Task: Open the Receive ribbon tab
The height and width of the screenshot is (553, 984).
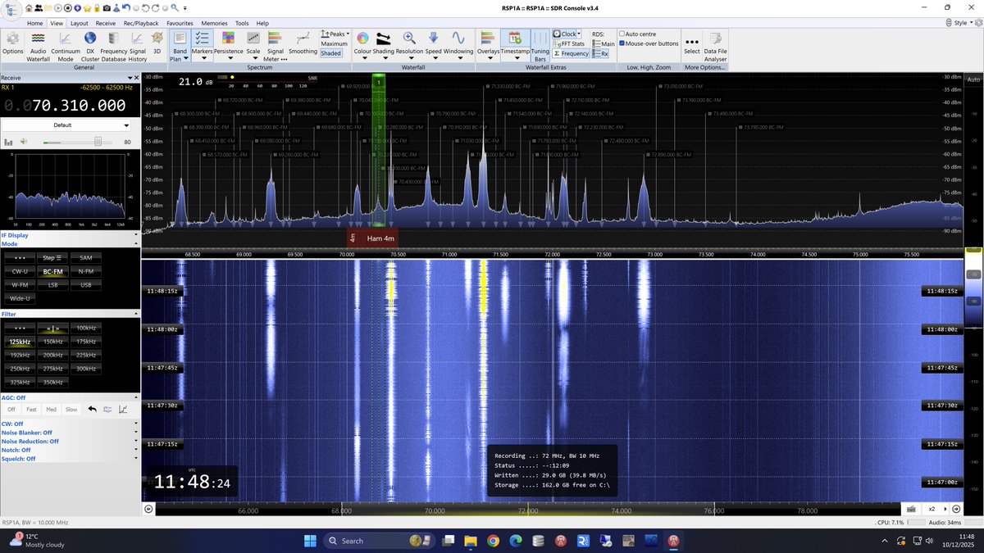Action: tap(106, 24)
